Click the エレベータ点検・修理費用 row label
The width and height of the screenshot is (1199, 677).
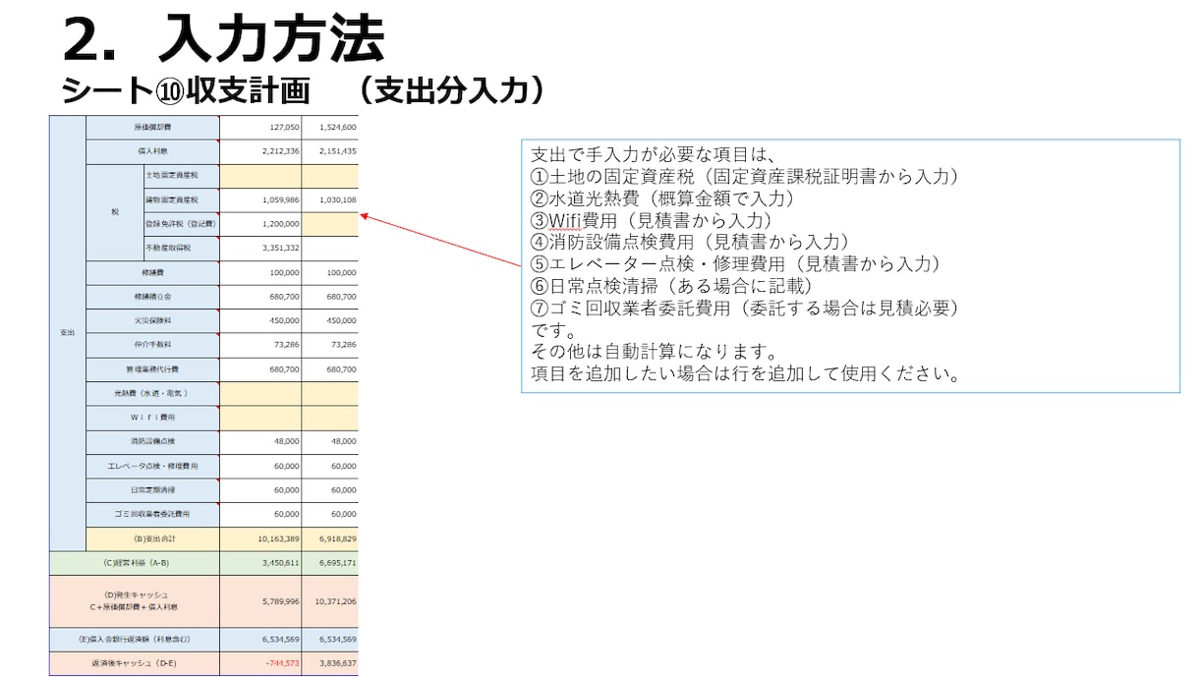point(152,466)
